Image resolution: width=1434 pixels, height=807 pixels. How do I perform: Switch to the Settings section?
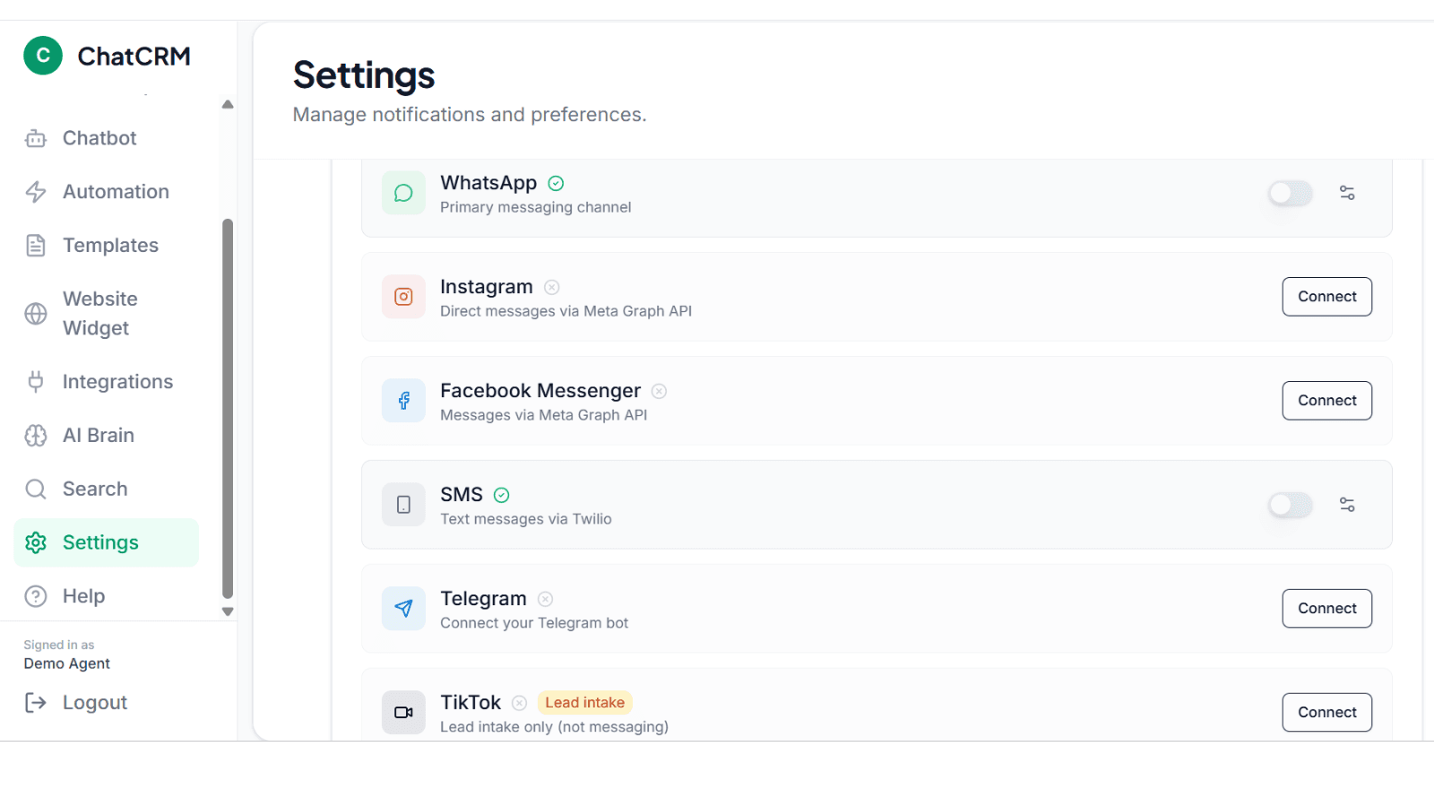[100, 542]
